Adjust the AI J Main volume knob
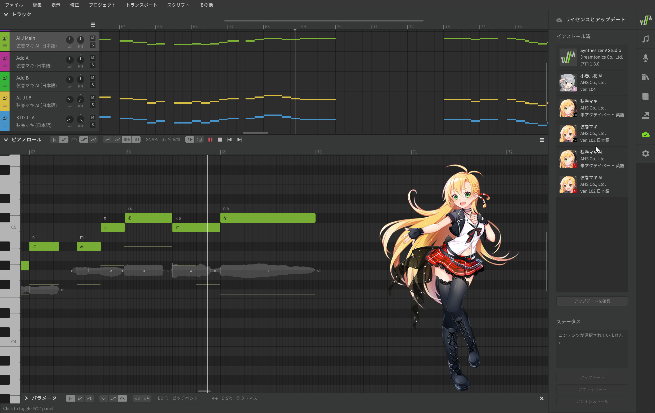 coord(70,40)
